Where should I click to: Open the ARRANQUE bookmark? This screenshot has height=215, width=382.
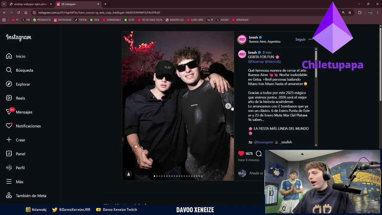pyautogui.click(x=240, y=20)
